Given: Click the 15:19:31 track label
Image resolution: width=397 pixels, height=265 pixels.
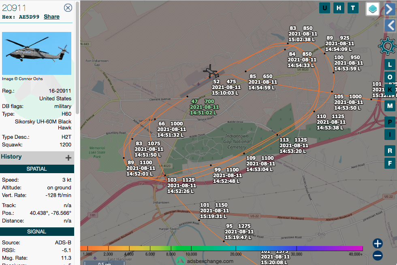Looking at the screenshot, I should pyautogui.click(x=214, y=211).
